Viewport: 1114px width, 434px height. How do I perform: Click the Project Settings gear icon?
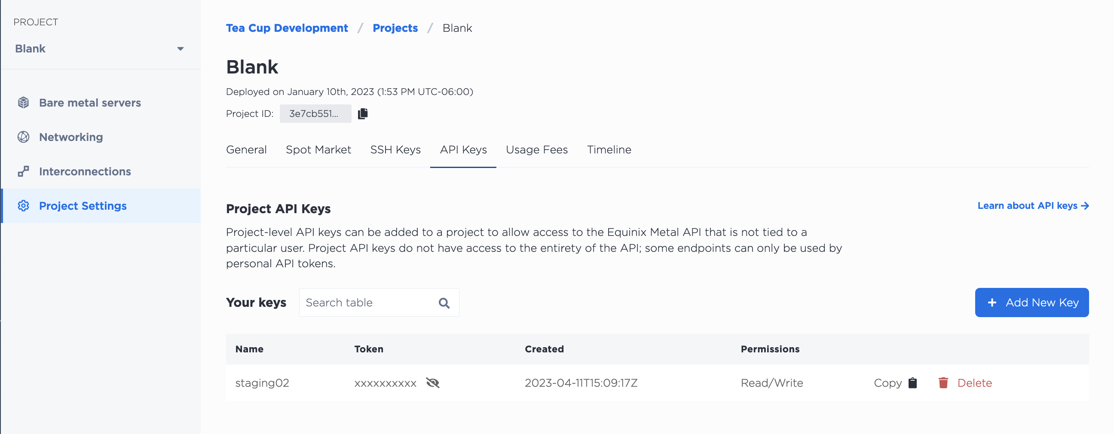coord(23,206)
